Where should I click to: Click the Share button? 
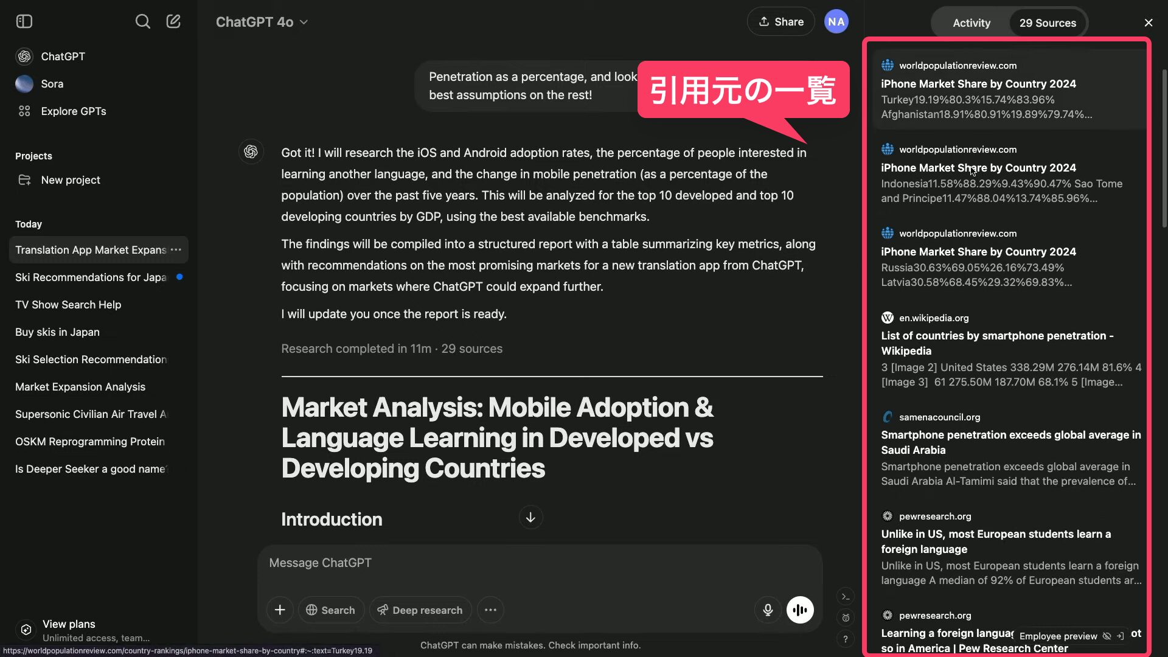pyautogui.click(x=780, y=22)
